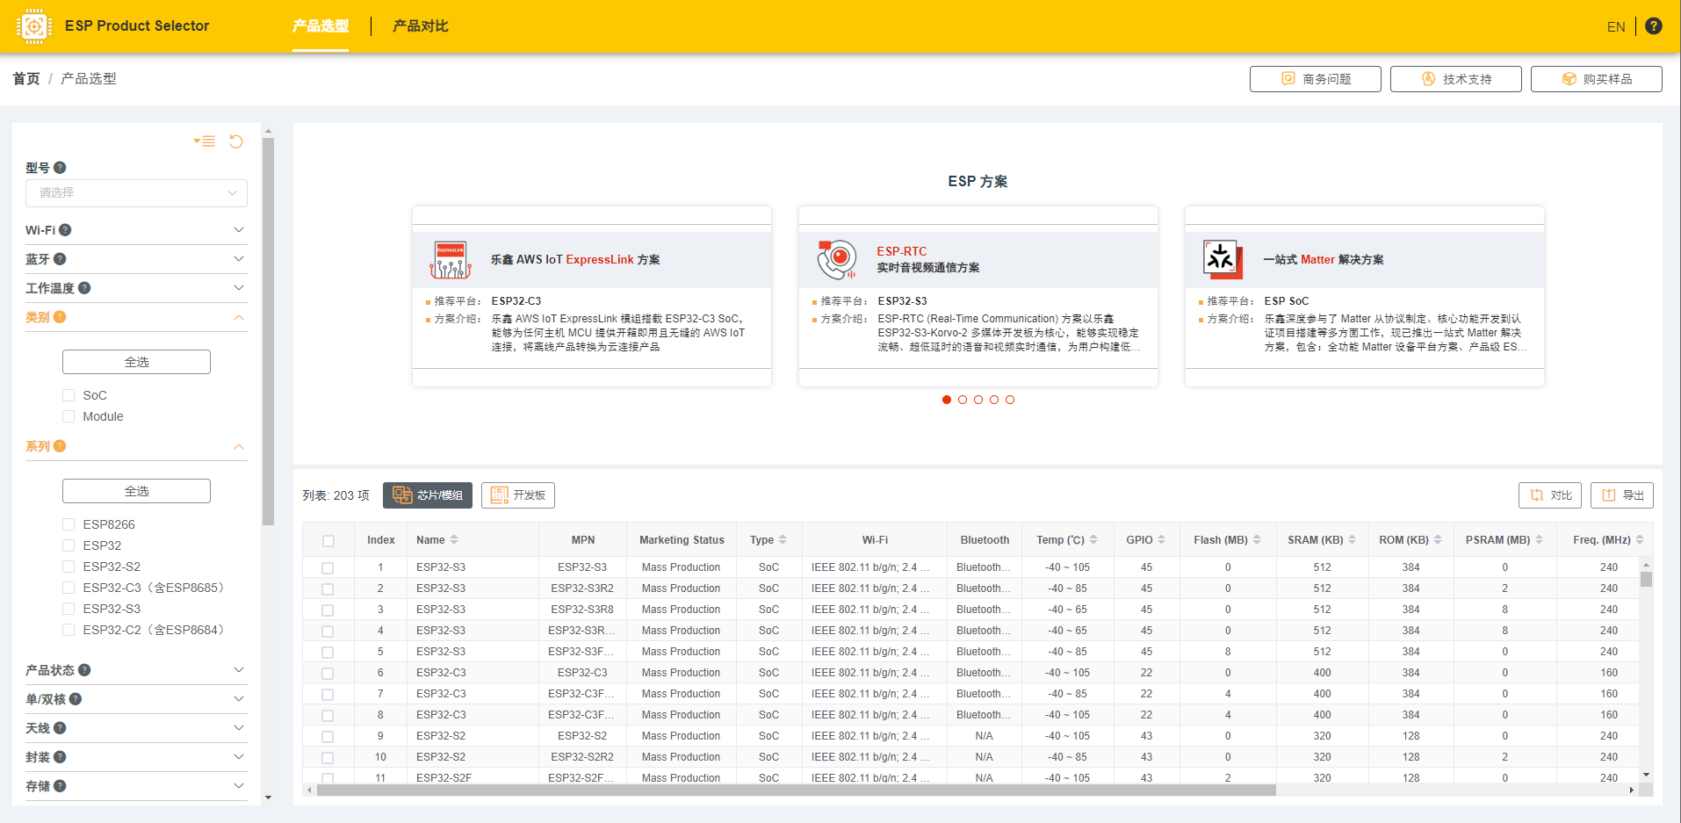Check the SoC category checkbox
Screen dimensions: 1681x823
point(69,395)
